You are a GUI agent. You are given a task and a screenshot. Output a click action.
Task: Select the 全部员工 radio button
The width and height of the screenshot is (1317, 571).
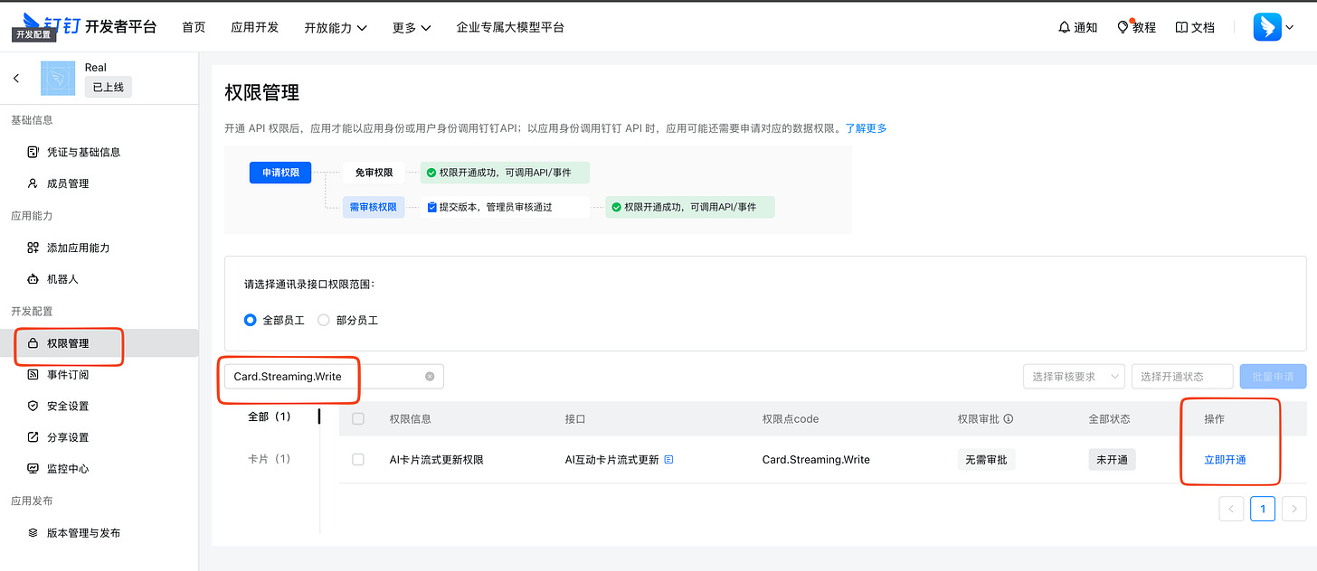(251, 320)
